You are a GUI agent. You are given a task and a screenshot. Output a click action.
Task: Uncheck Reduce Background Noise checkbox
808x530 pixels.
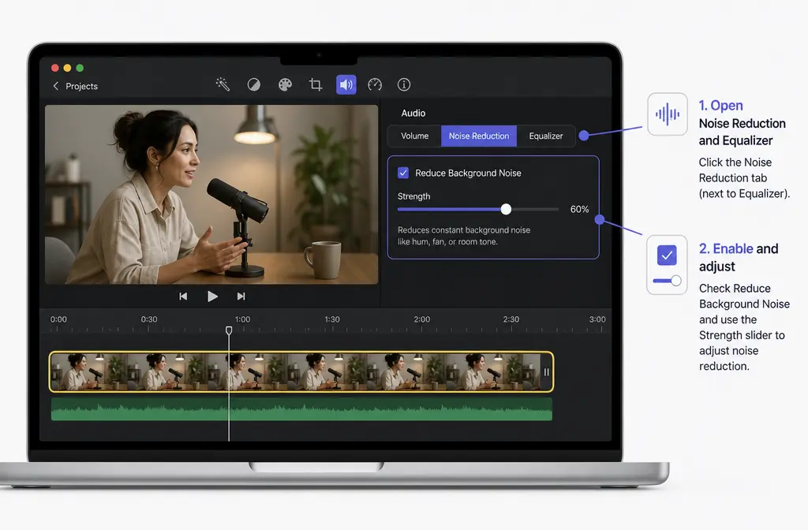pos(403,173)
